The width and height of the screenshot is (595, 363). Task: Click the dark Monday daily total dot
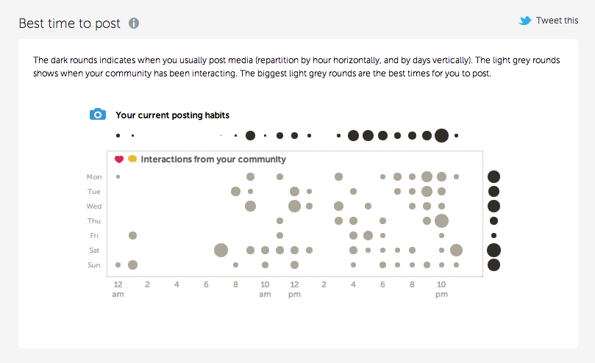tap(494, 177)
